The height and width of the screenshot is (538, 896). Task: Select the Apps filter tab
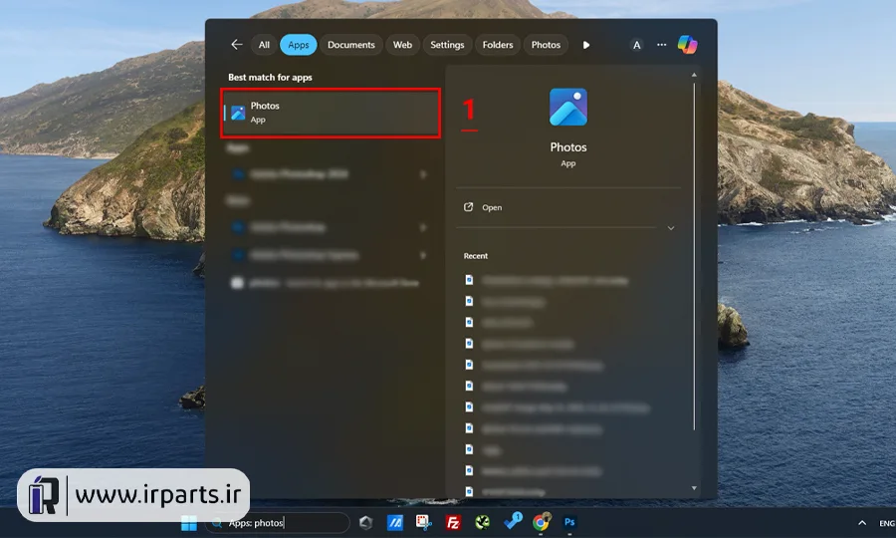pos(299,45)
